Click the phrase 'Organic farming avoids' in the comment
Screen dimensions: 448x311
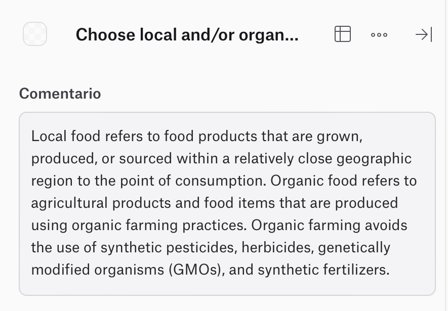[x=329, y=226]
